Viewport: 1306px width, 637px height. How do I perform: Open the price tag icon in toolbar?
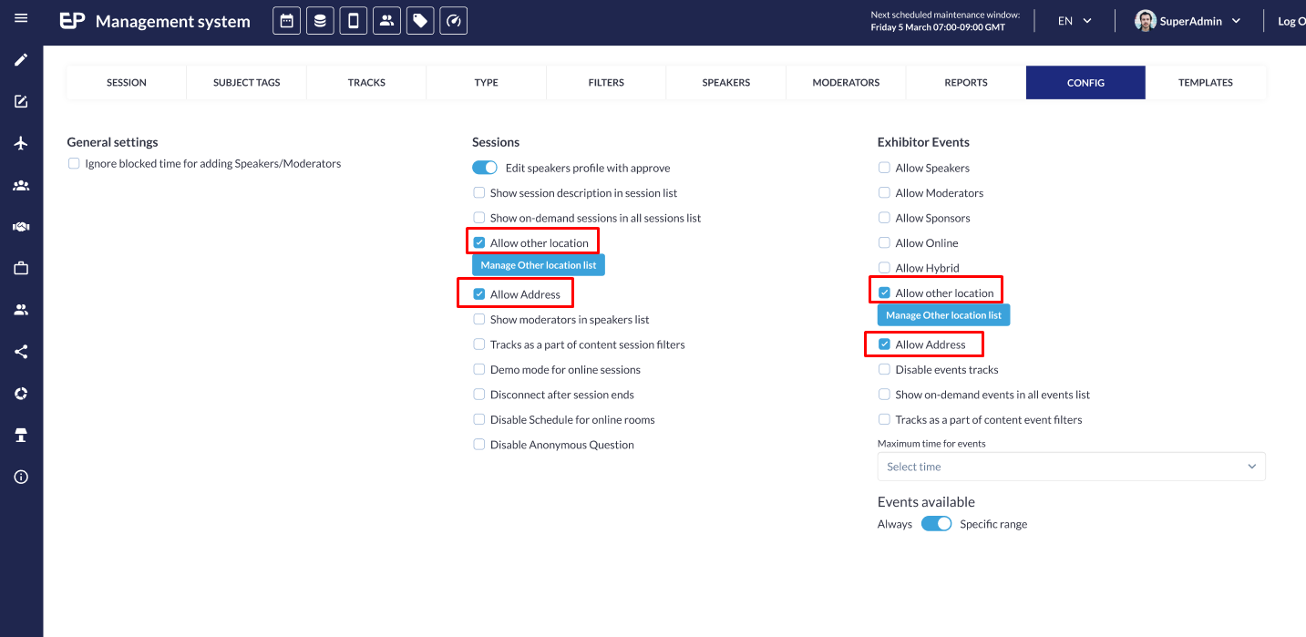(x=420, y=21)
